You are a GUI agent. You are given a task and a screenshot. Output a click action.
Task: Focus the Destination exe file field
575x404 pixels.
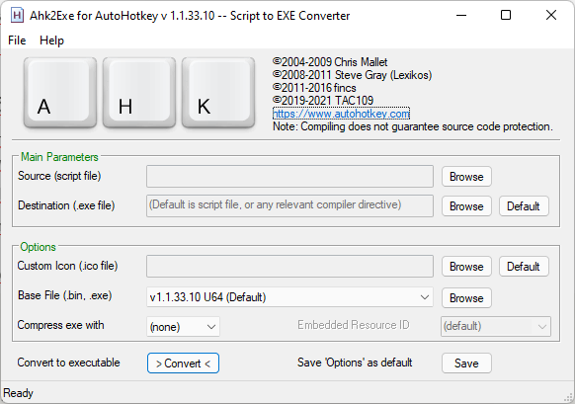[x=289, y=205]
